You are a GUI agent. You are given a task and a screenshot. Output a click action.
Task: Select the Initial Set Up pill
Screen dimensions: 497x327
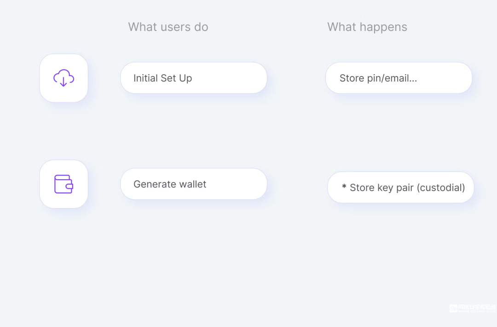click(x=194, y=78)
